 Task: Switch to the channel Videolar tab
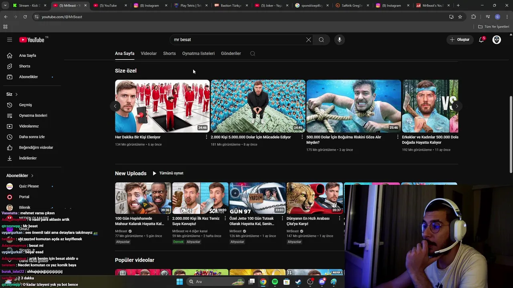[x=149, y=54]
